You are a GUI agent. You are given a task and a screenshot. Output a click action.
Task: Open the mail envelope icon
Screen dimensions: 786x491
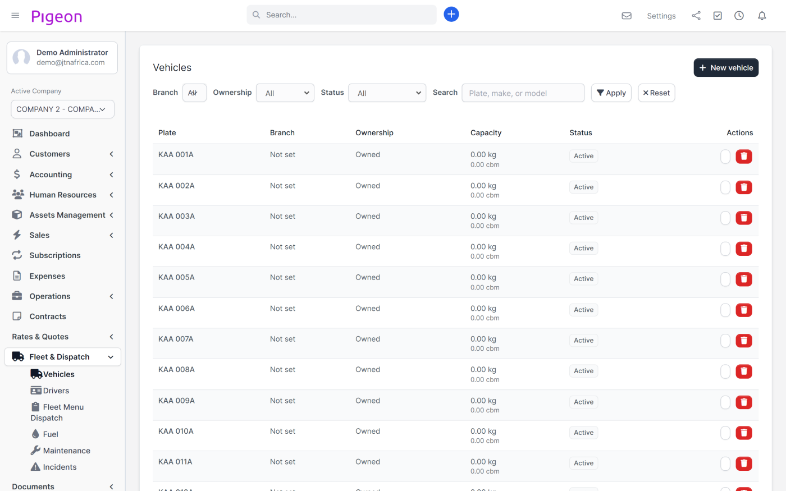(x=627, y=16)
